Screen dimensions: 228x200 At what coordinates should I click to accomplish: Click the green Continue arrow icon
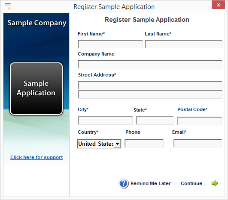(215, 183)
